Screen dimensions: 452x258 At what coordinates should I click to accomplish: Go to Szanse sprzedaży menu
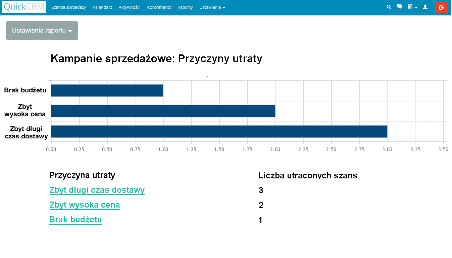click(68, 7)
